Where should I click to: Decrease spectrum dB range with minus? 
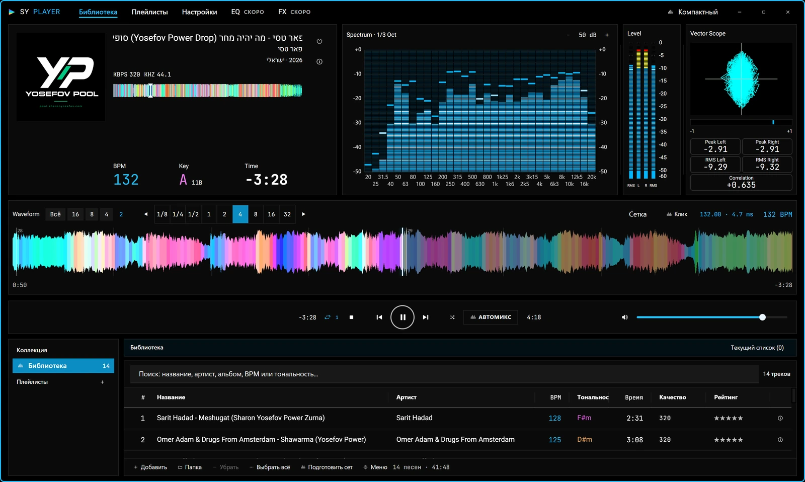click(x=569, y=35)
